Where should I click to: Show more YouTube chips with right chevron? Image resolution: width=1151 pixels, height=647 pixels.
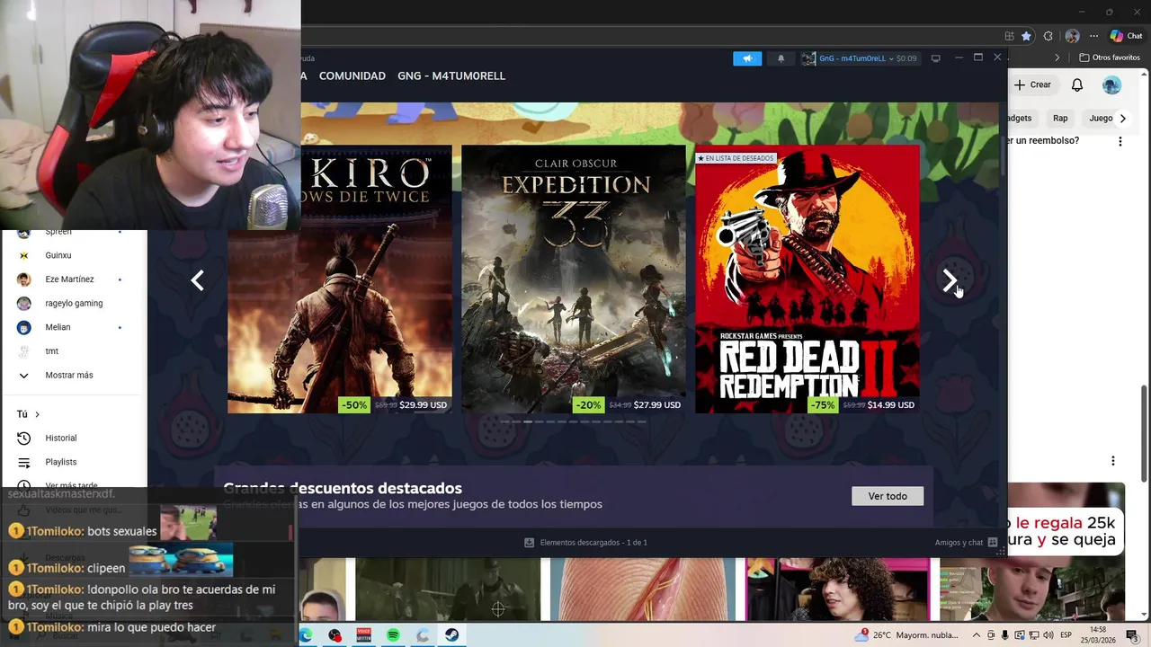[x=1122, y=118]
